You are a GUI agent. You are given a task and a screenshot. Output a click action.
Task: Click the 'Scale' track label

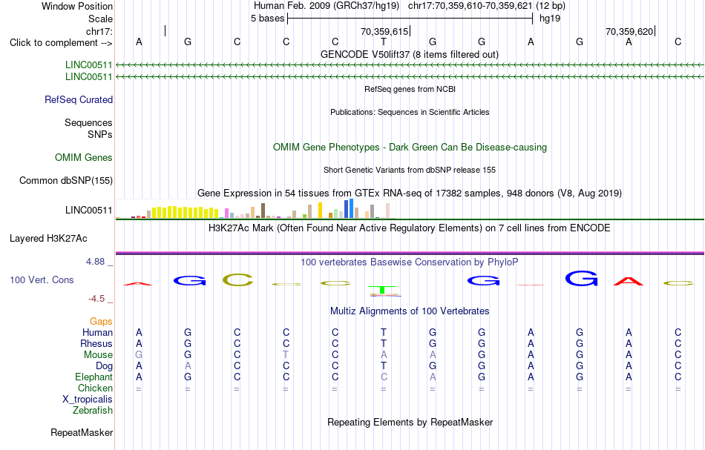coord(101,19)
